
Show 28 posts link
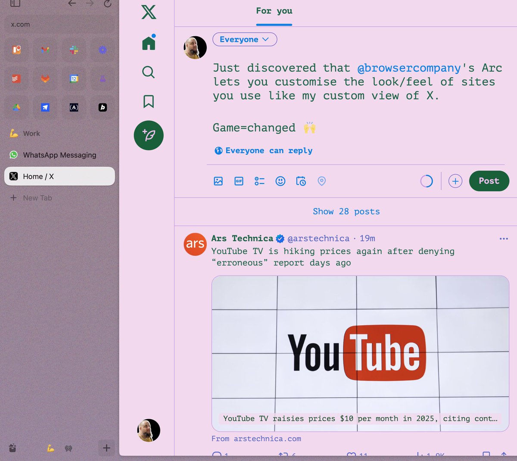coord(346,212)
